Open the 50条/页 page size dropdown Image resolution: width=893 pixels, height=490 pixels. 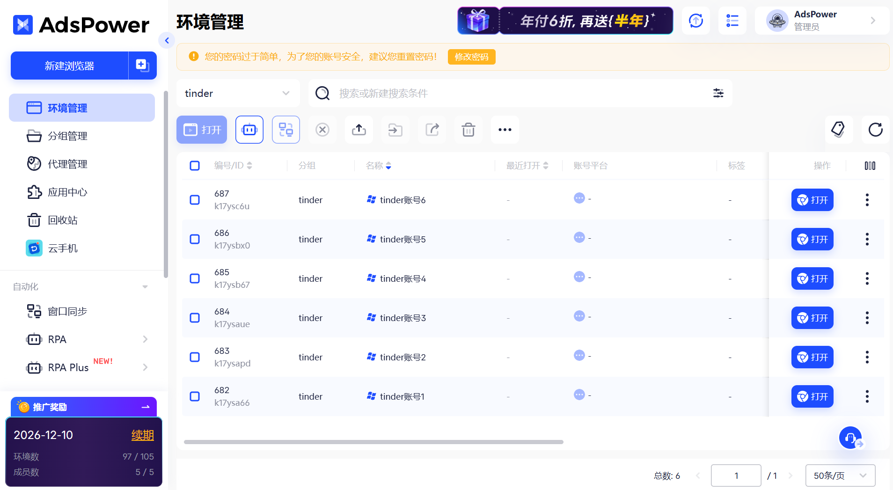pyautogui.click(x=840, y=475)
